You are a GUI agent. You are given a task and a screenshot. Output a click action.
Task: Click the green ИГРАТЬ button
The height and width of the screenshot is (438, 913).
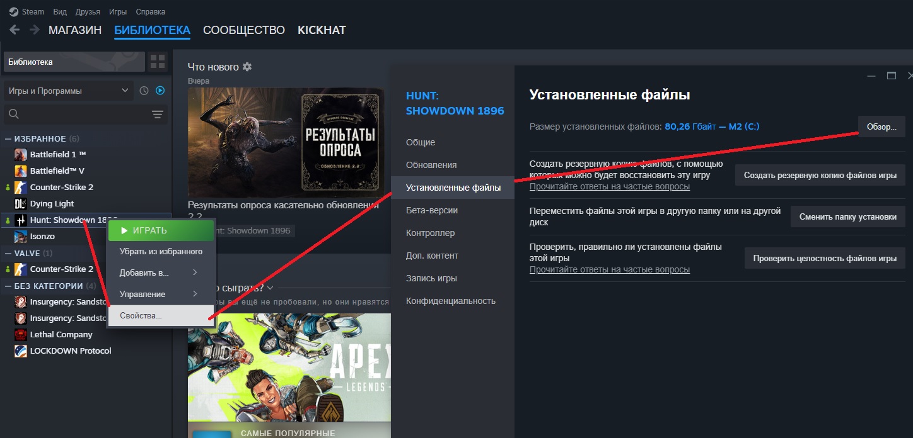161,230
